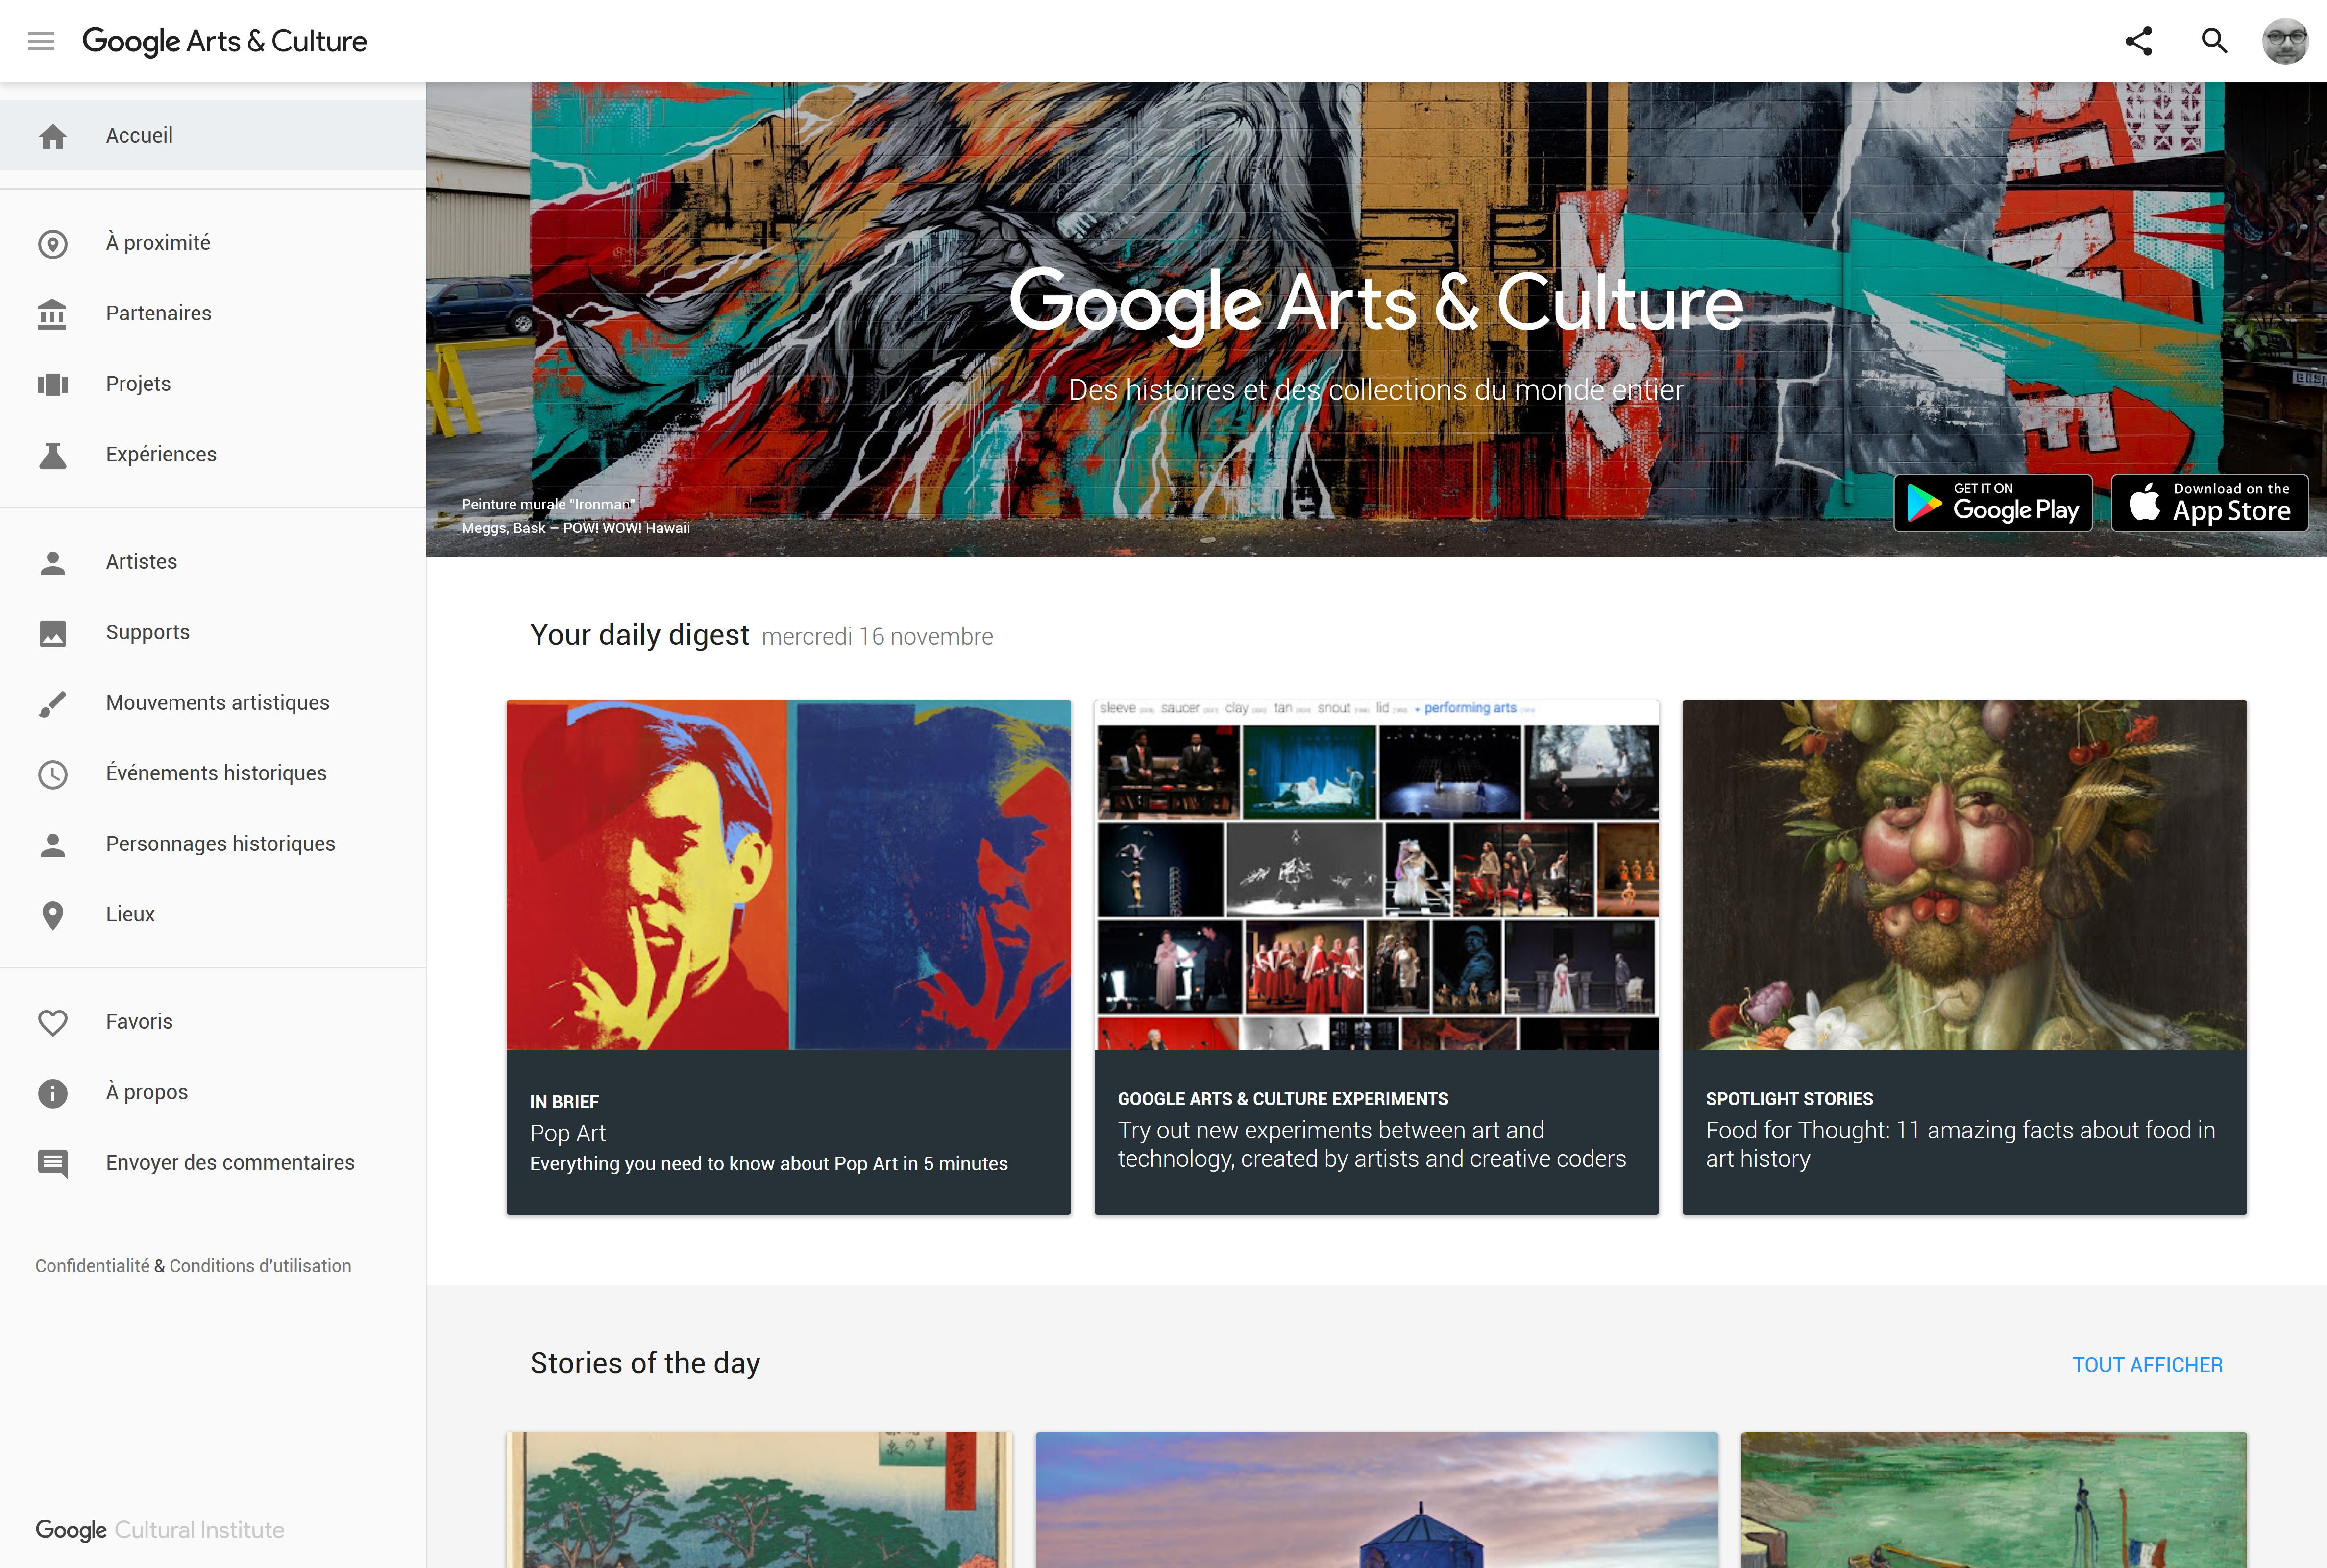Click the Mouvements artistiques brush icon

coord(53,704)
